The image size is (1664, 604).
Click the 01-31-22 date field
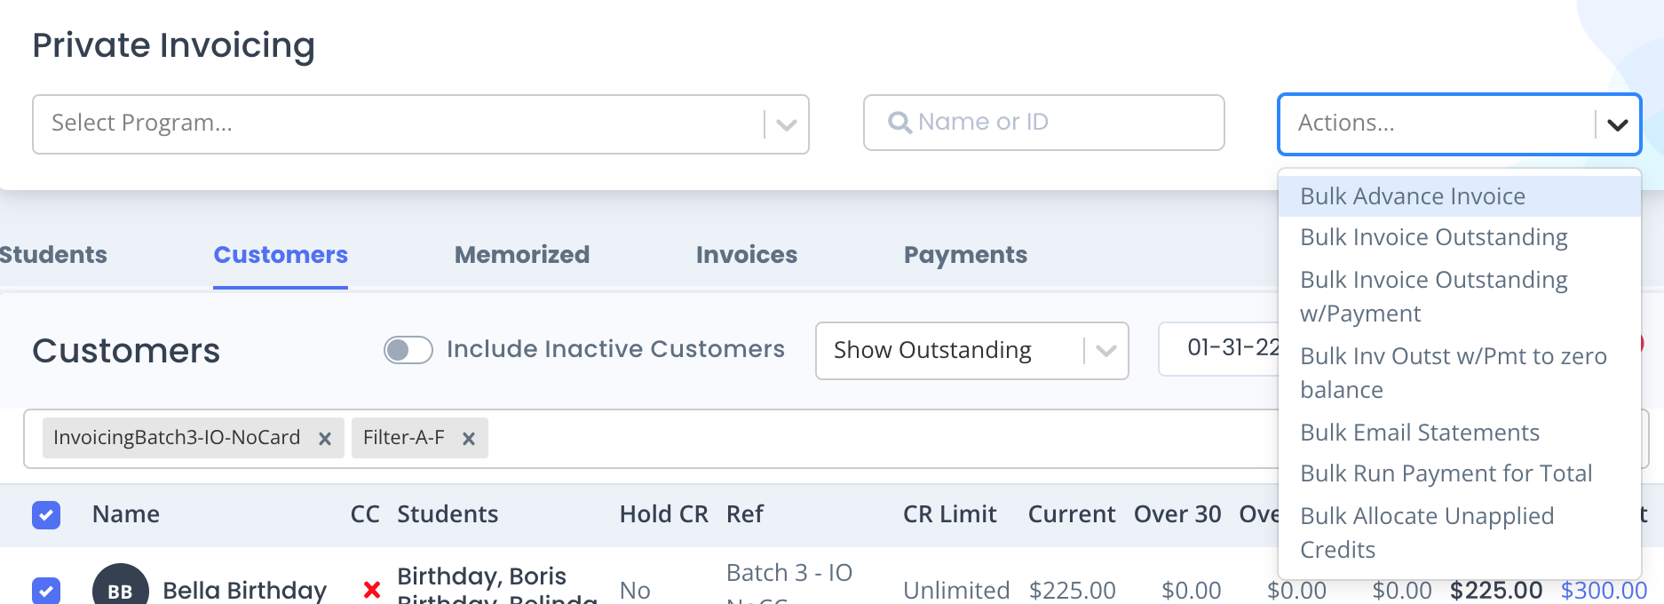point(1218,348)
